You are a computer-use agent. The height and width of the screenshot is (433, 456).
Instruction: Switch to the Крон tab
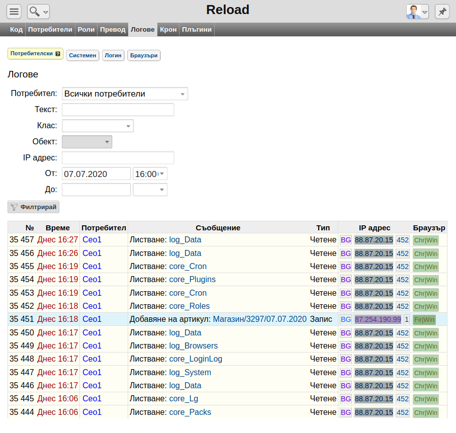168,29
